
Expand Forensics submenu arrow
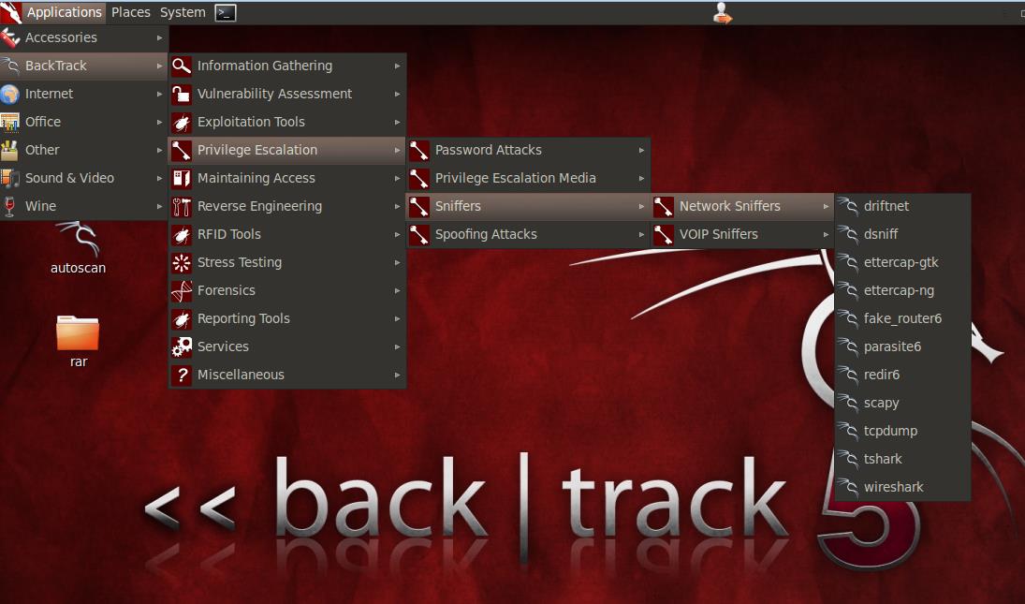coord(398,291)
